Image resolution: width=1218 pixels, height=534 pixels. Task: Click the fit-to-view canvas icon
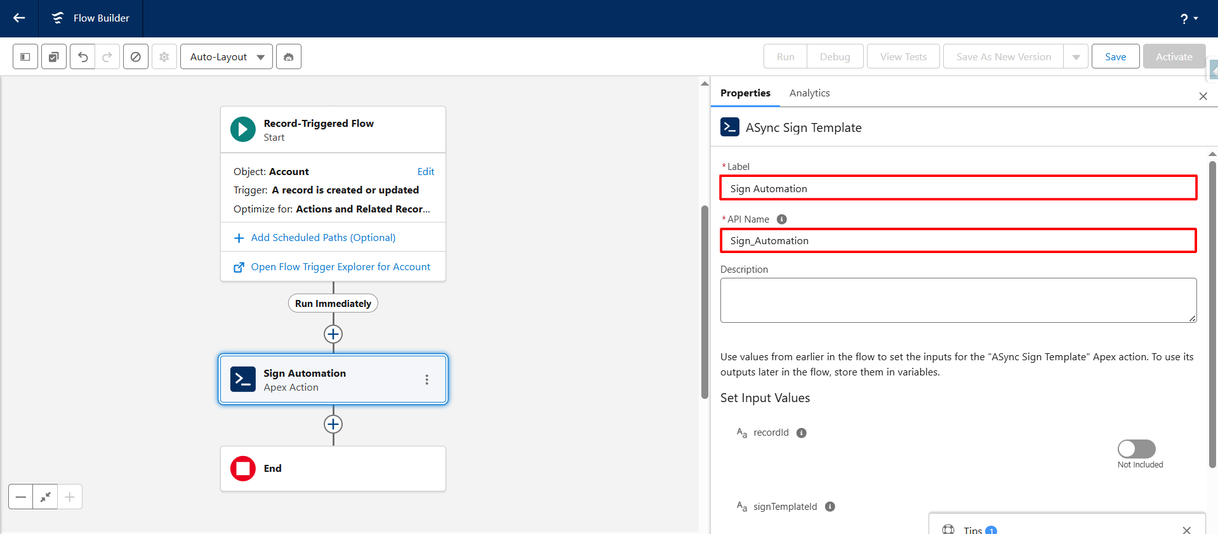tap(45, 497)
